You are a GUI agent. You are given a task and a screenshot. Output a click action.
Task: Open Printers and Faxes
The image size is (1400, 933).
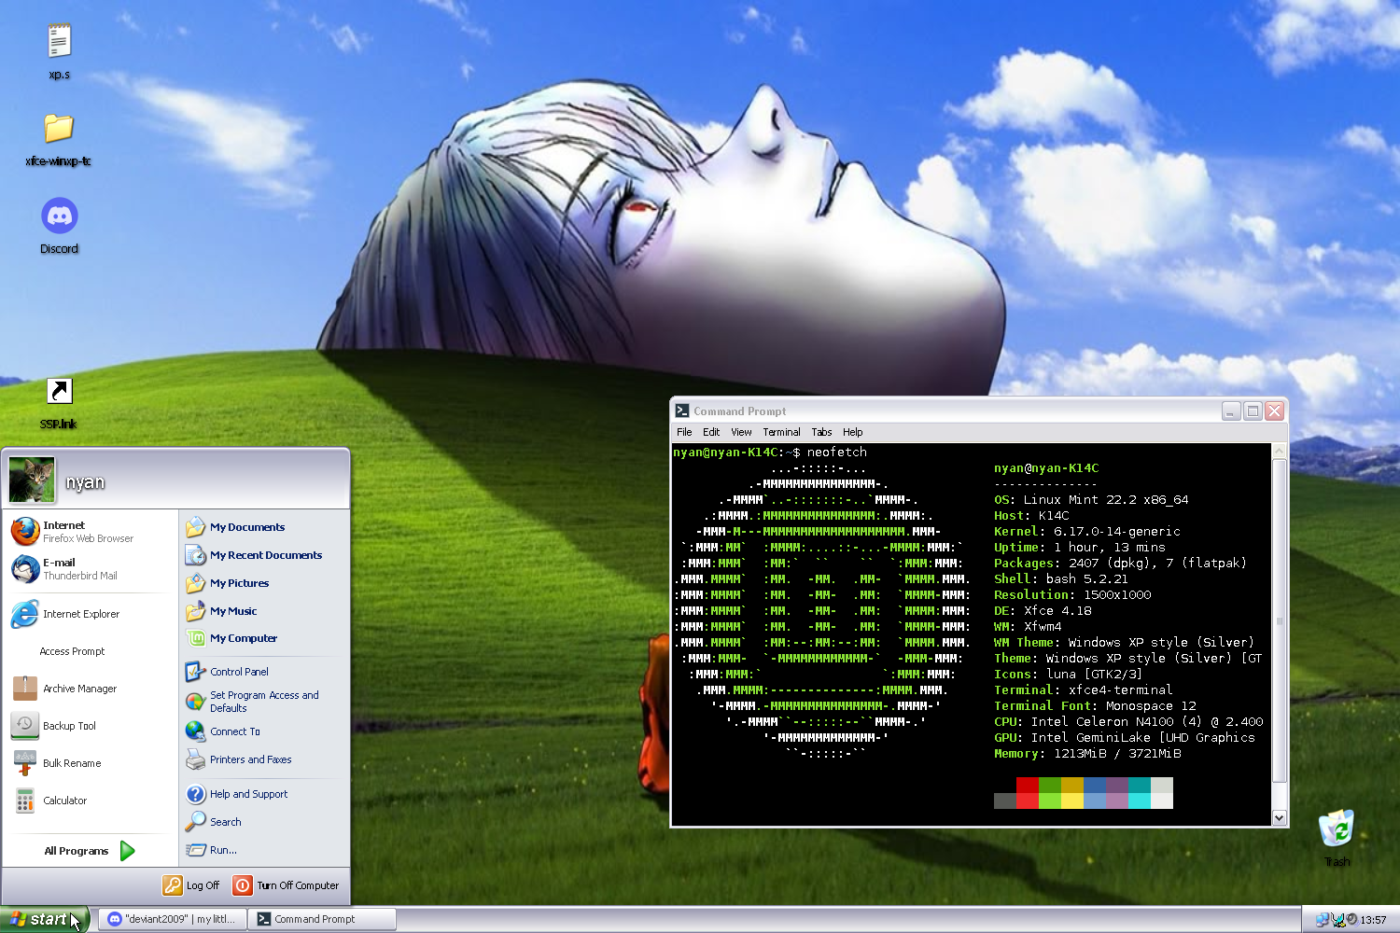261,759
